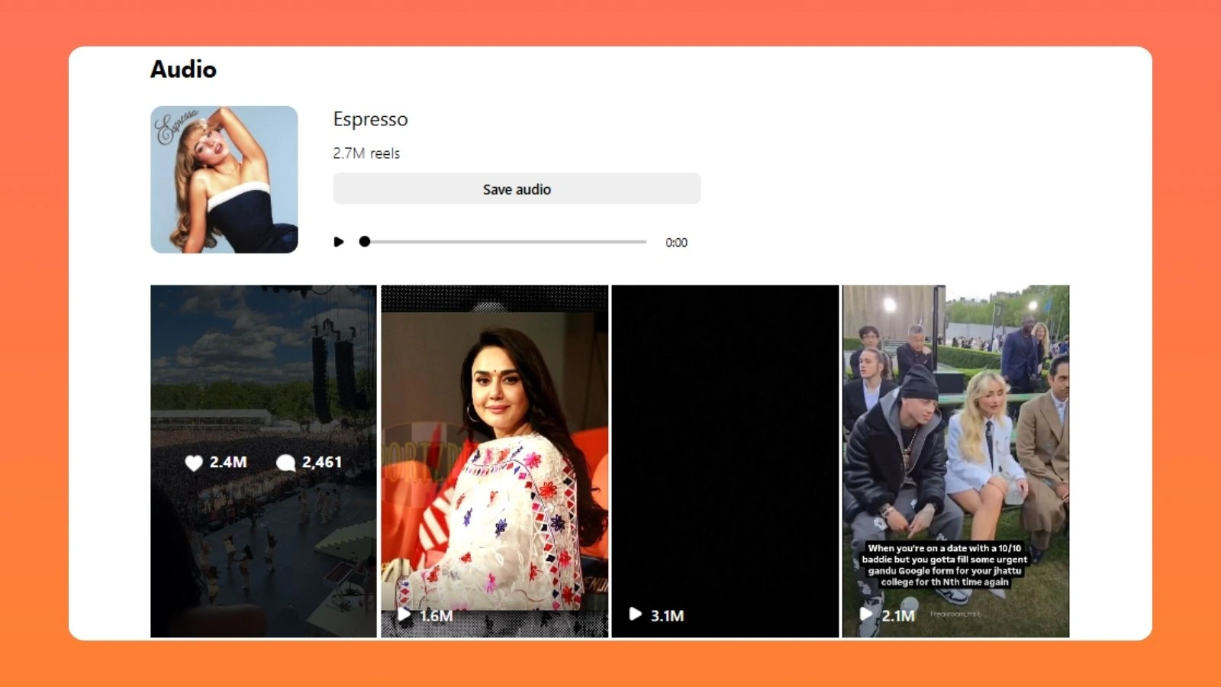Click the play icon beside 3.1M
The width and height of the screenshot is (1221, 687).
coord(635,614)
